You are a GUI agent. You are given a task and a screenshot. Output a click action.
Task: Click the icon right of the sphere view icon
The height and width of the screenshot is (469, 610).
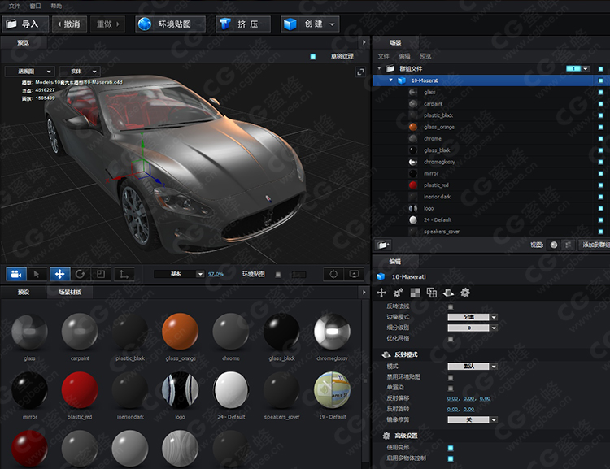[569, 245]
